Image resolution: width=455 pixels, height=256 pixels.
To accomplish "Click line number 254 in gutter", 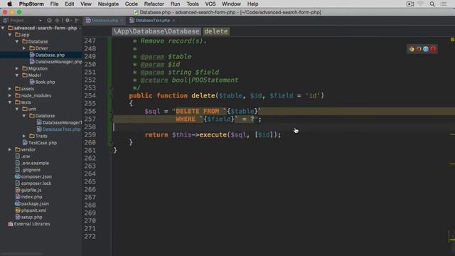I will point(90,95).
